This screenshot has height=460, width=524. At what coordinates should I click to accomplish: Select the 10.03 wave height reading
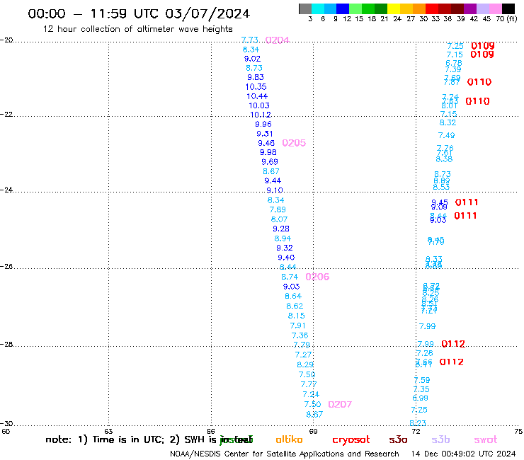point(259,105)
